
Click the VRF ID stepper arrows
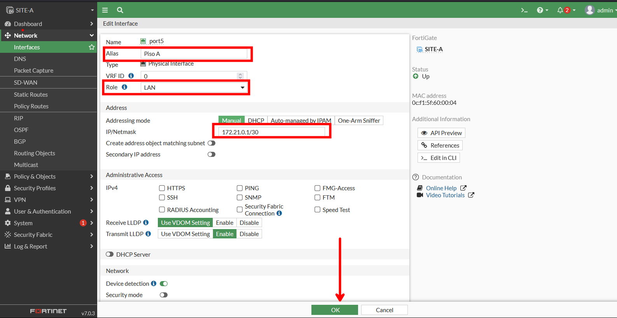tap(240, 76)
